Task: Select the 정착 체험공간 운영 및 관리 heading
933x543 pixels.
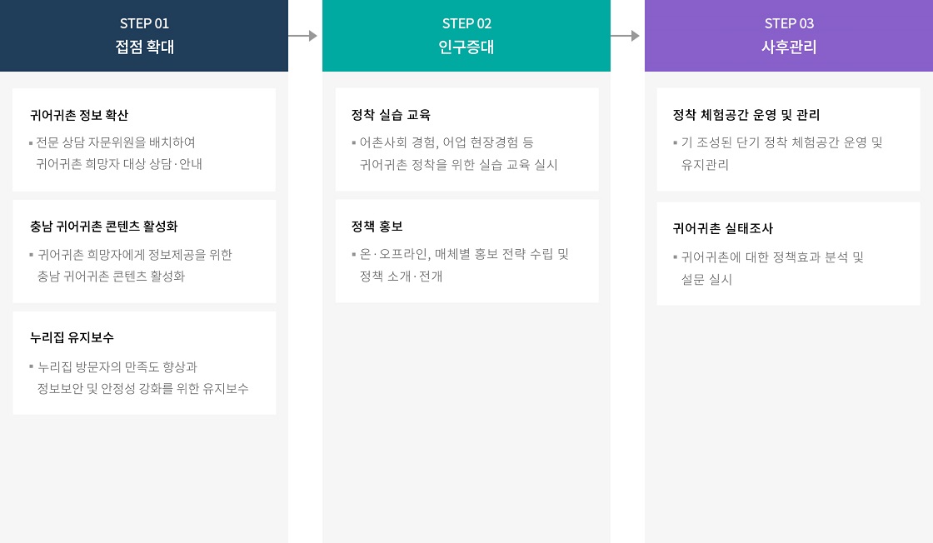Action: 746,115
